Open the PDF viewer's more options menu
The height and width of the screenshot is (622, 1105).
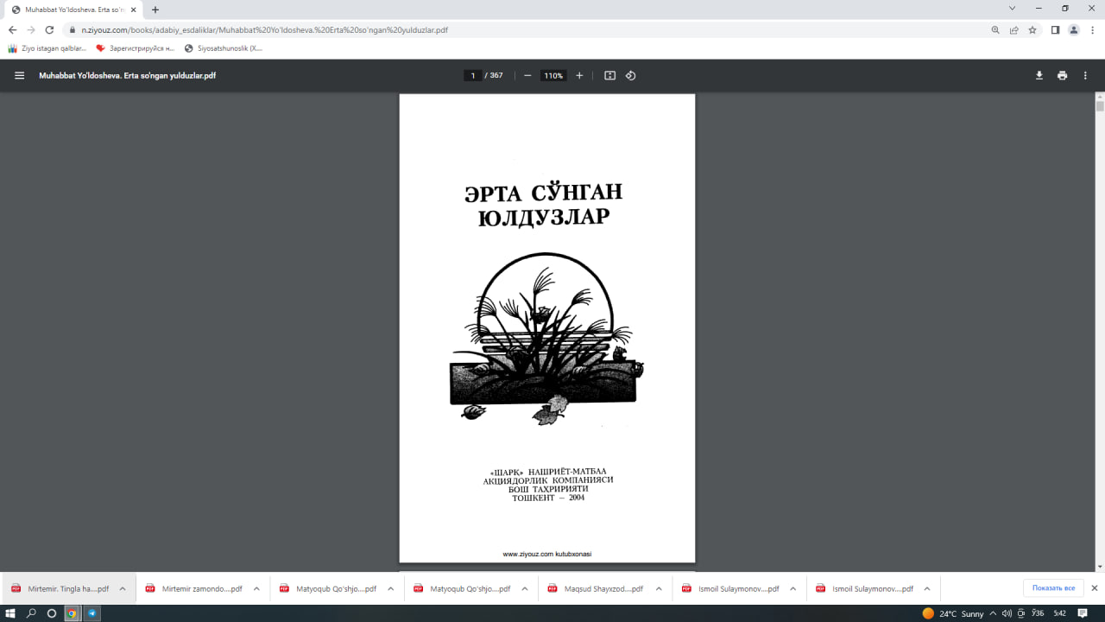point(1085,75)
